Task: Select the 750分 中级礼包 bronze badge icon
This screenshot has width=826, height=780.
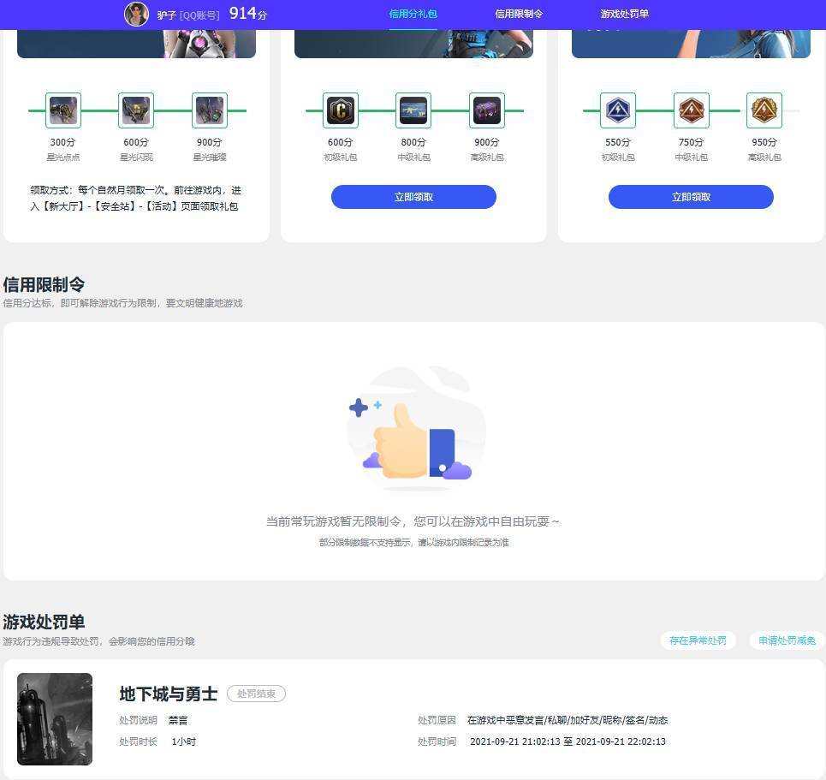Action: pyautogui.click(x=691, y=110)
